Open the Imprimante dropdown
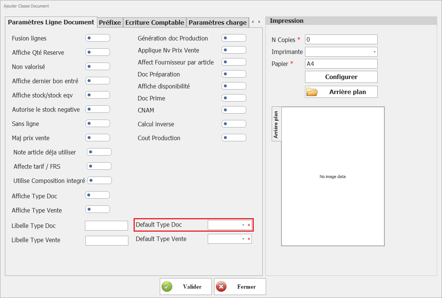 374,52
